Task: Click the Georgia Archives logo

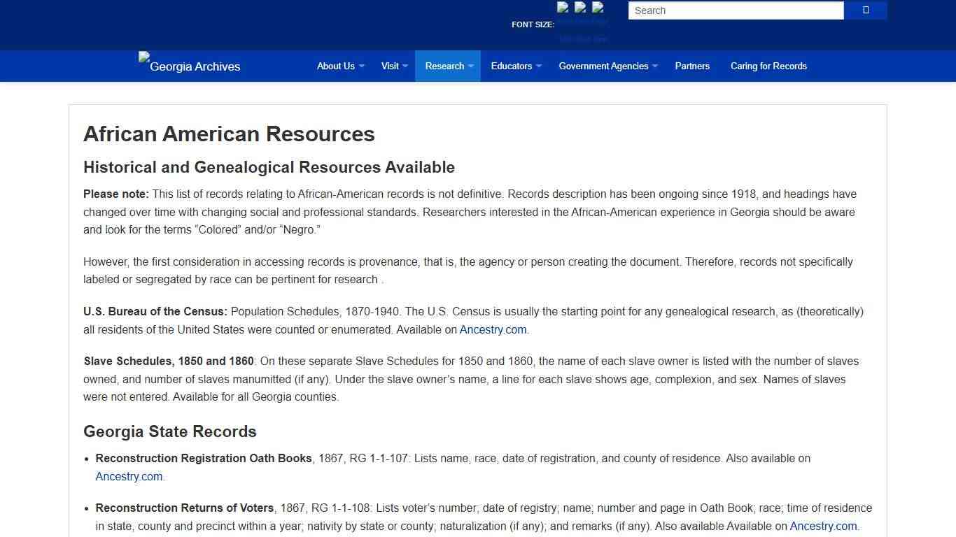Action: (188, 66)
